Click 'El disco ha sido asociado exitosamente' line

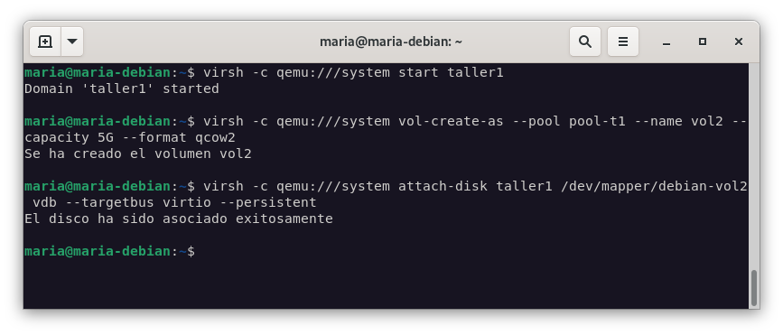click(178, 219)
